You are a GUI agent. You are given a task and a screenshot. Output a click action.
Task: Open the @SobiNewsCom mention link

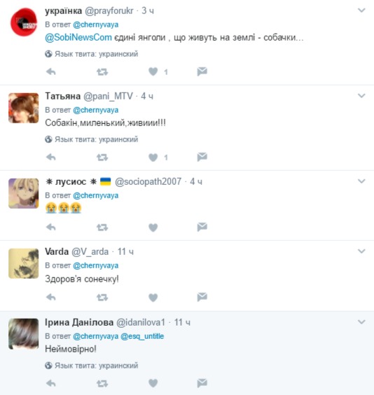[x=78, y=38]
